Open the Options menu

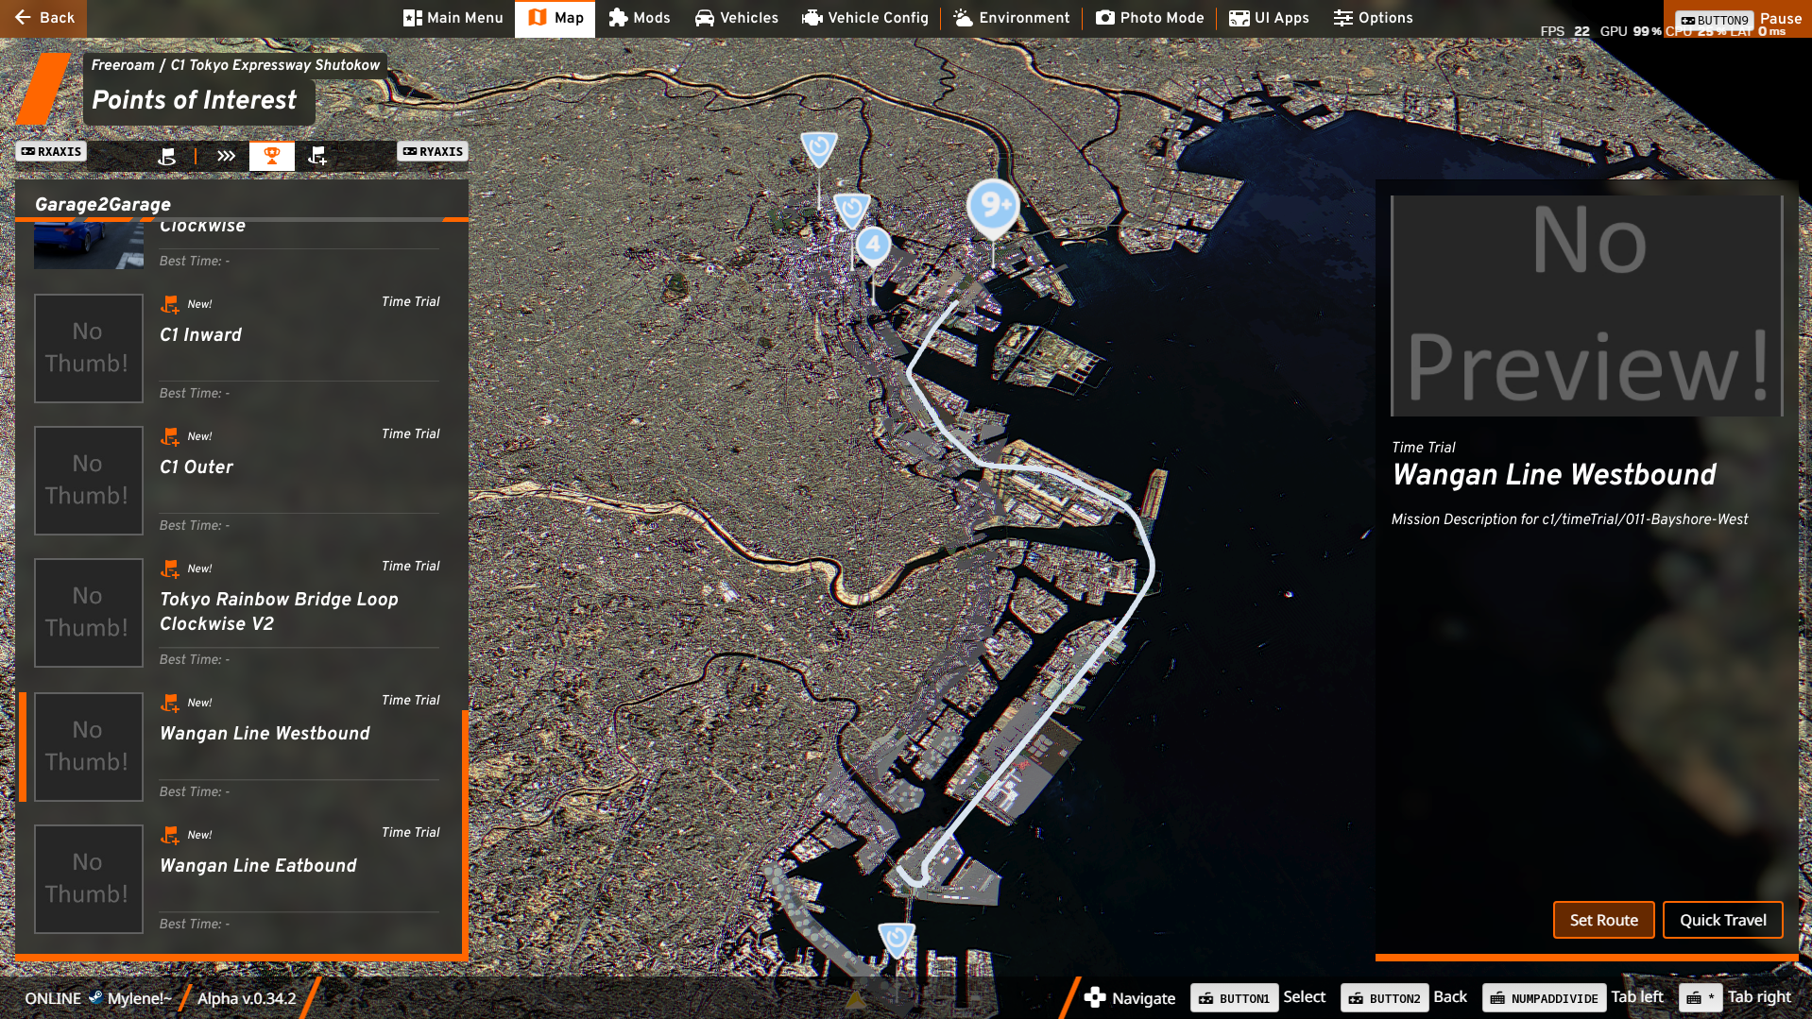tap(1373, 18)
